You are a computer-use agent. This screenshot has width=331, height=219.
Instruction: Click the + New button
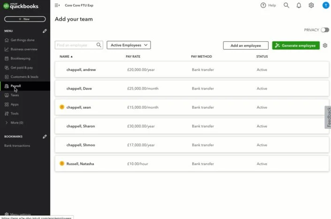coord(25,19)
